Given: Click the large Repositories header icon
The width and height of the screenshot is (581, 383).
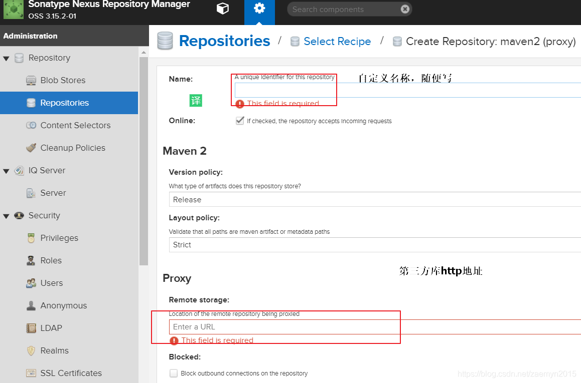Looking at the screenshot, I should coord(165,41).
